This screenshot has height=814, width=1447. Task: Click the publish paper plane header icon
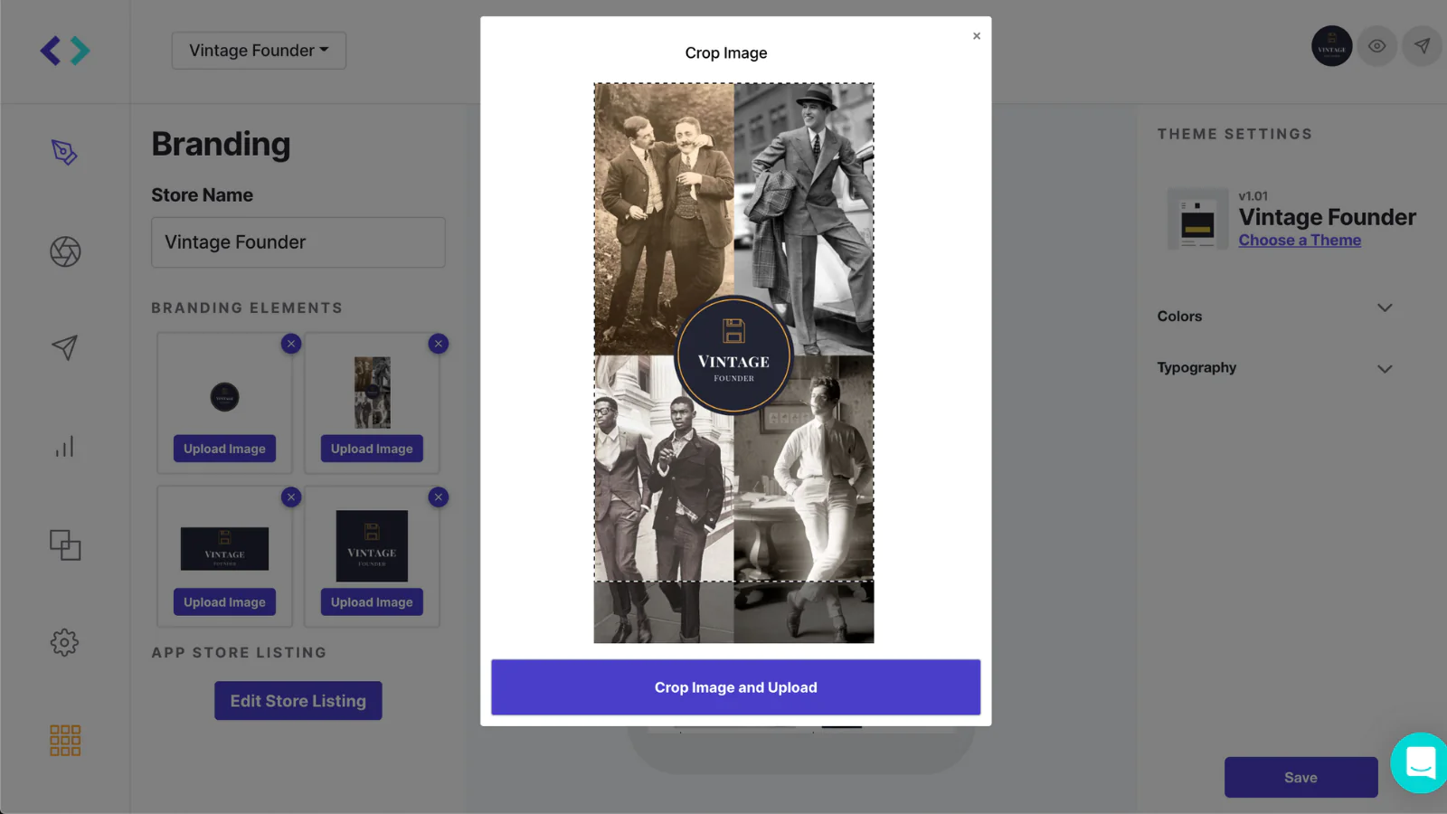click(1423, 46)
